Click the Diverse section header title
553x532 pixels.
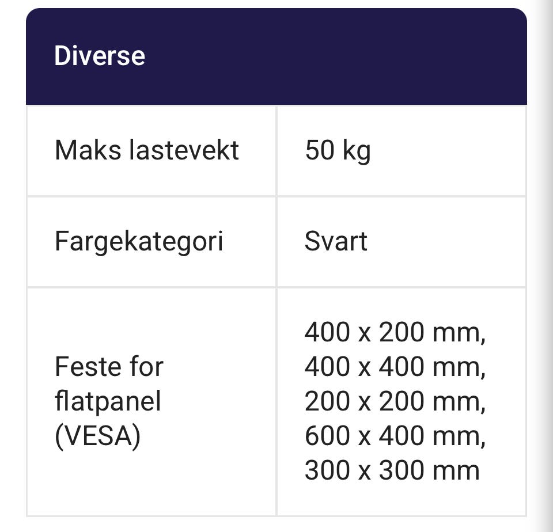pyautogui.click(x=100, y=56)
